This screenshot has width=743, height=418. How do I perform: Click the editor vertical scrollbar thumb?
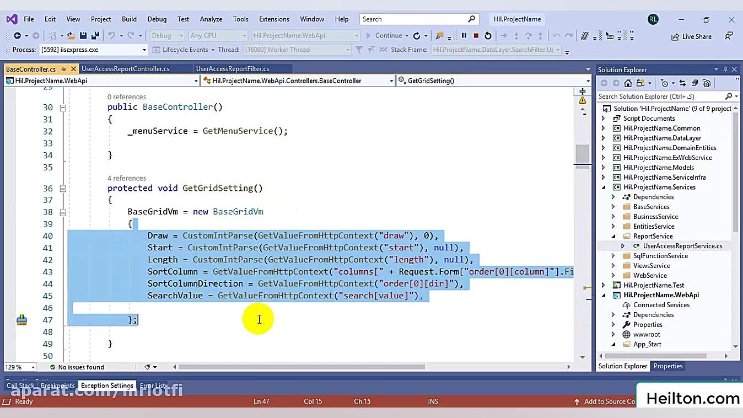tap(583, 154)
